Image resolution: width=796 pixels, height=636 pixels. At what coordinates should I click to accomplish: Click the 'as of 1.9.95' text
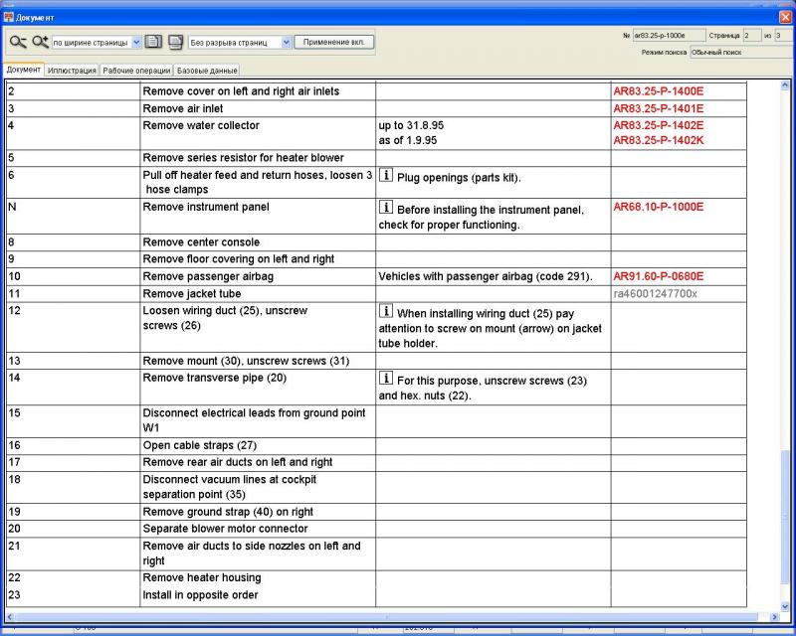click(408, 140)
